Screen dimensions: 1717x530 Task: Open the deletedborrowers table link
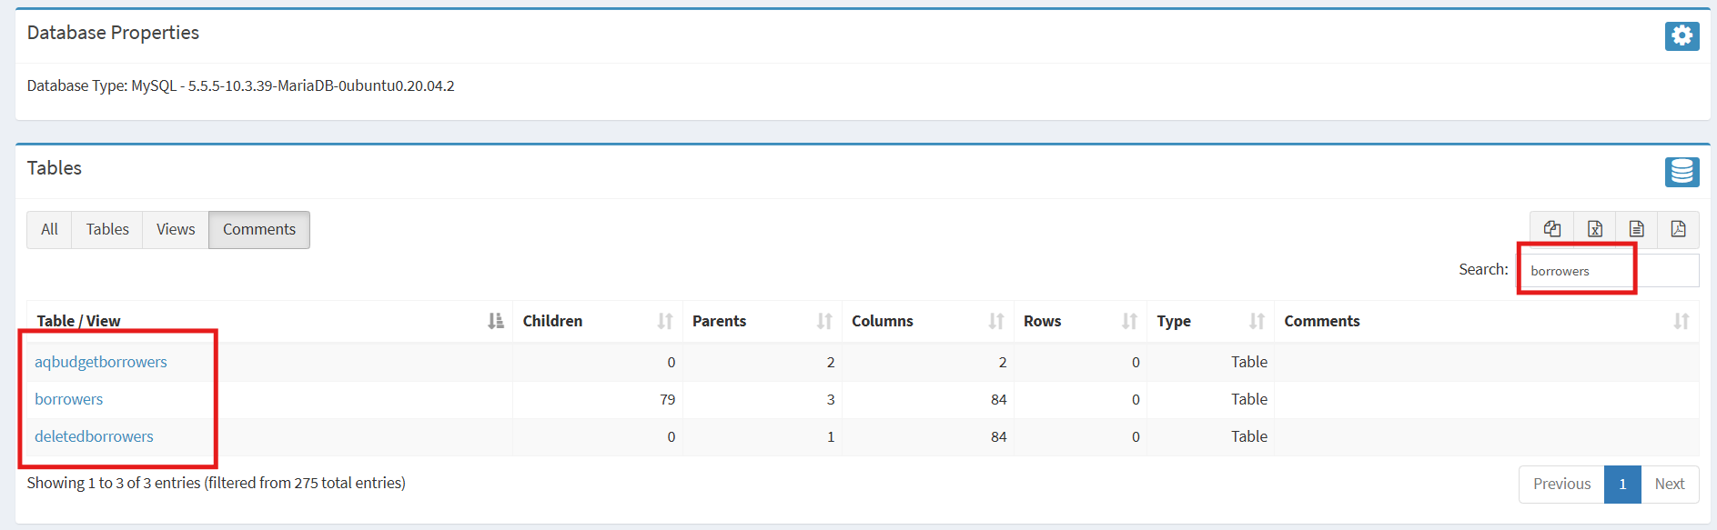click(x=94, y=436)
